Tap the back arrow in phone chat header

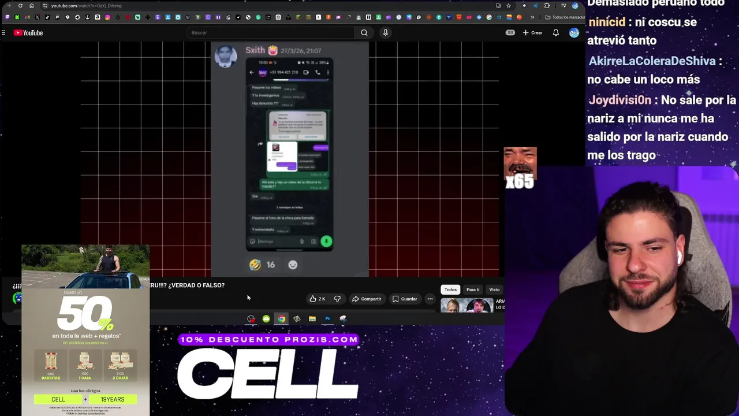(251, 72)
